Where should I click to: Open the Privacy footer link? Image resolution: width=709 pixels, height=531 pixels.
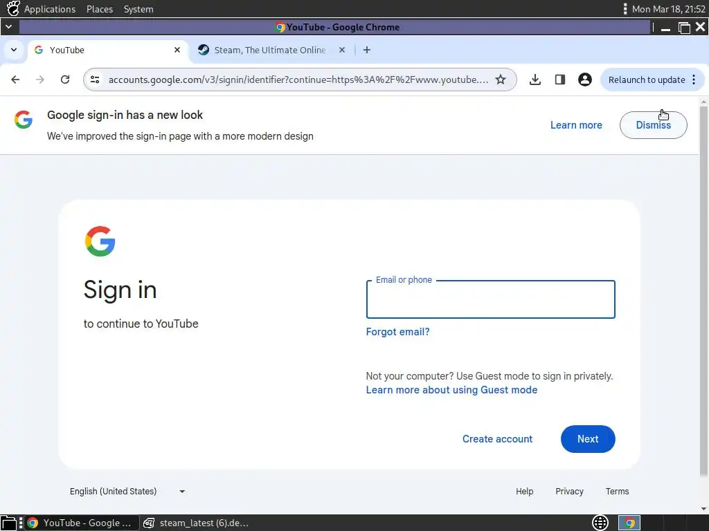[x=569, y=492]
